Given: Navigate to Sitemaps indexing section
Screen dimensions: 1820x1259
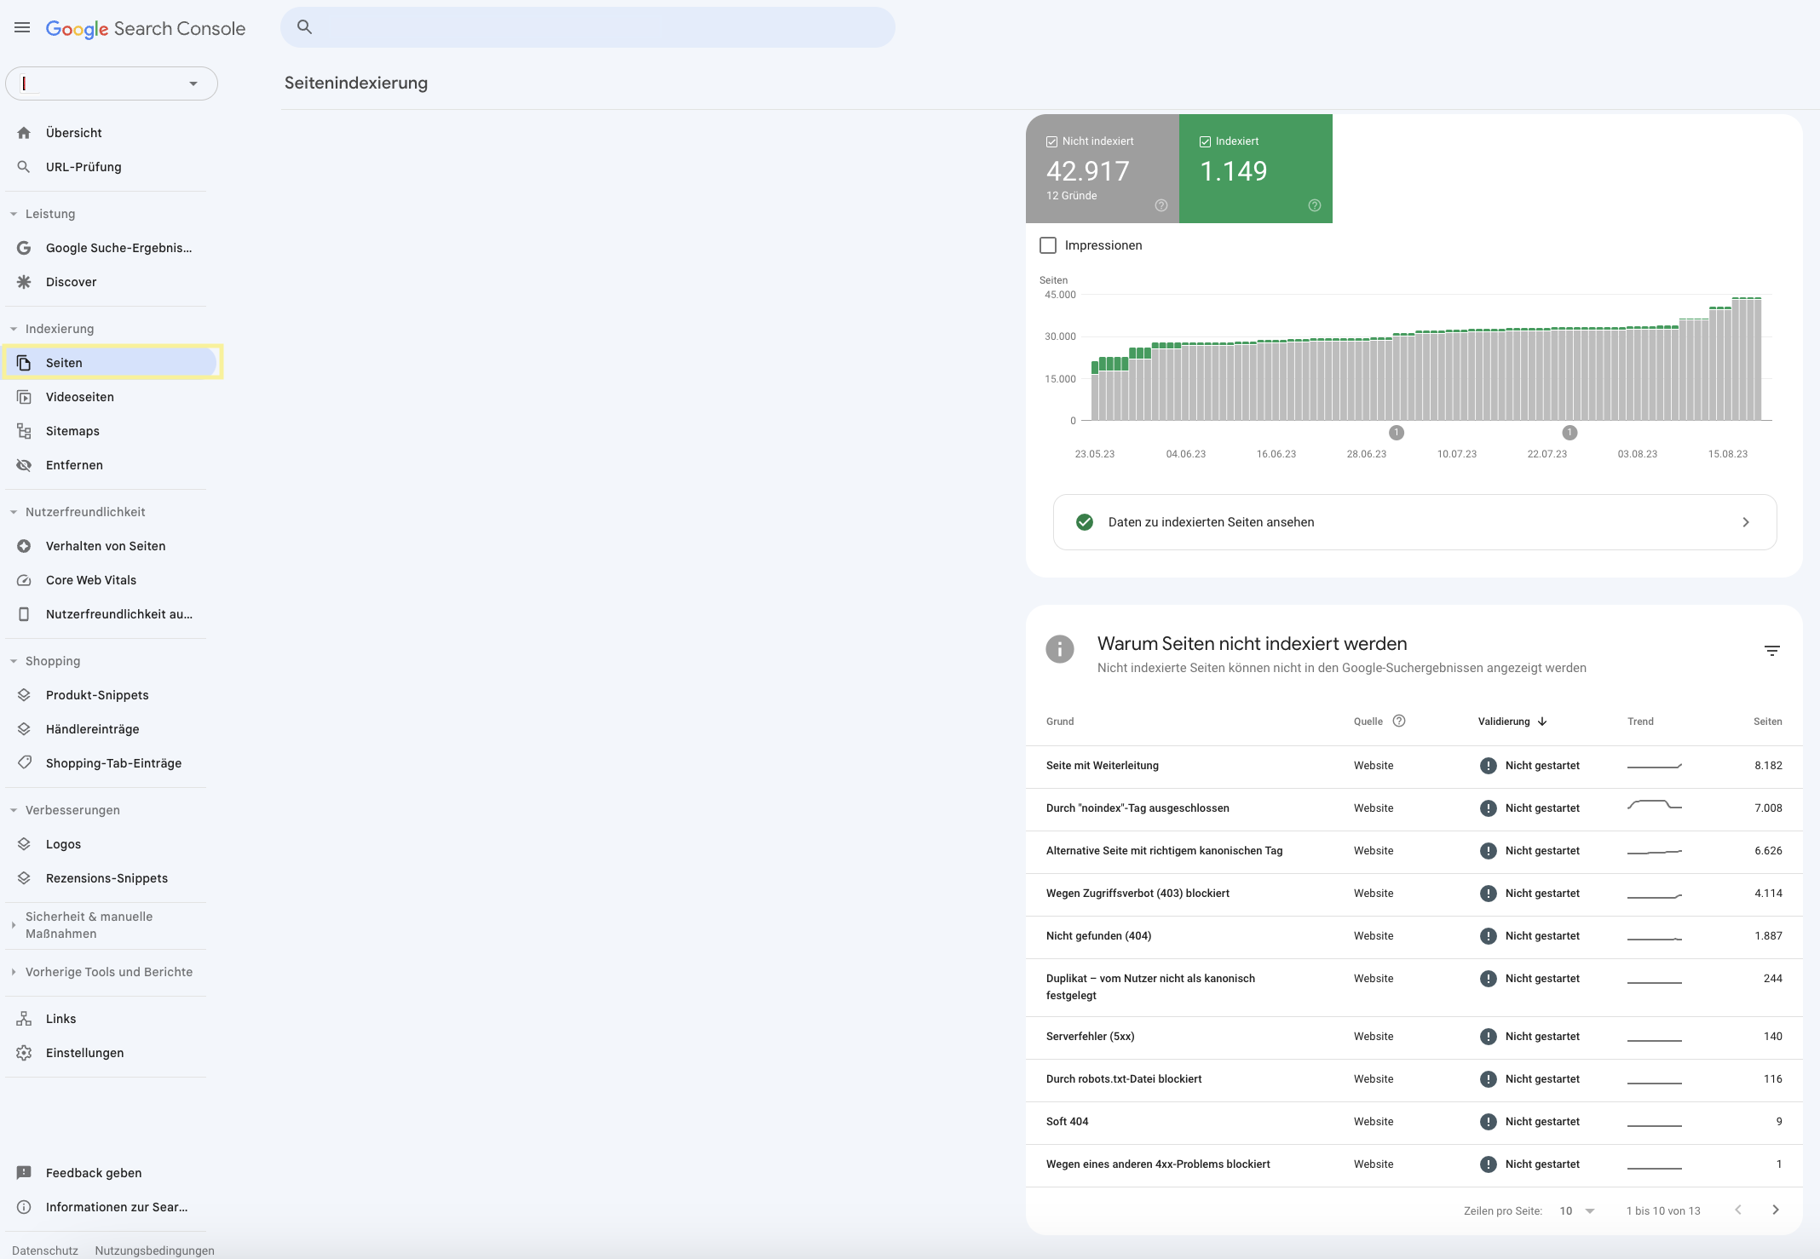Looking at the screenshot, I should [72, 430].
